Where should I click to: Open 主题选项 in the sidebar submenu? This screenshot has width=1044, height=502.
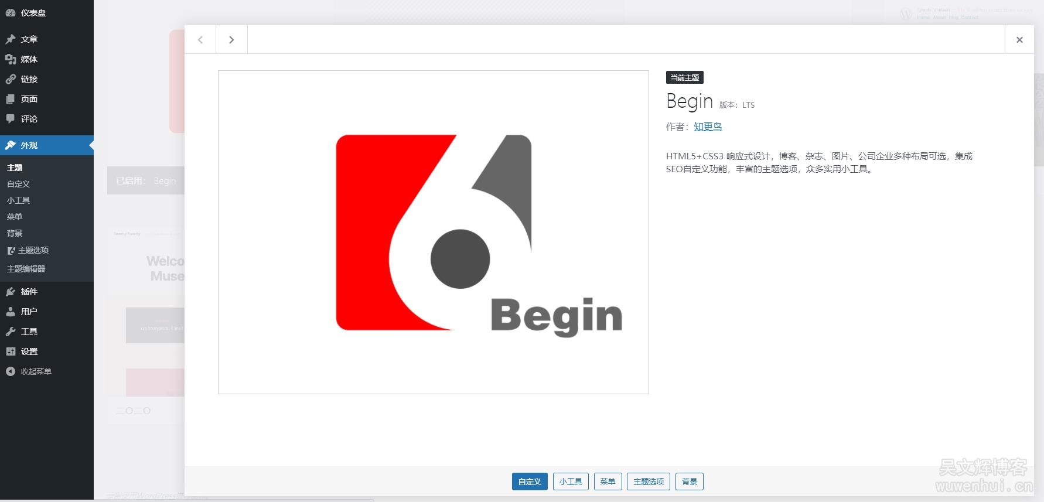[33, 250]
